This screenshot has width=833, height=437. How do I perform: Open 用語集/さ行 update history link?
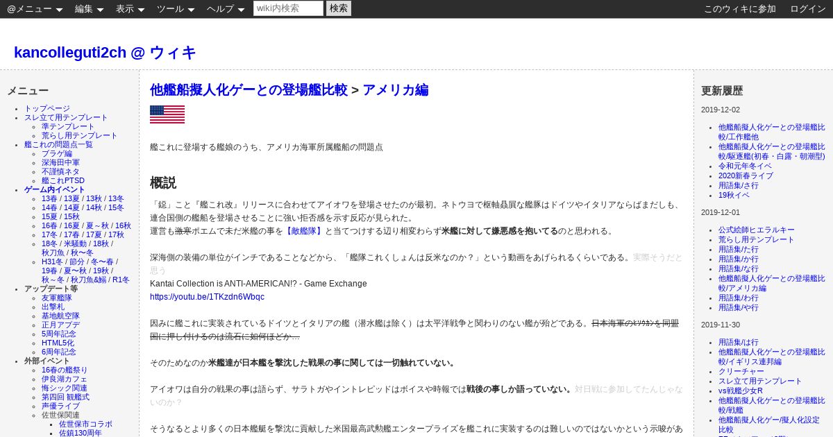pos(739,186)
